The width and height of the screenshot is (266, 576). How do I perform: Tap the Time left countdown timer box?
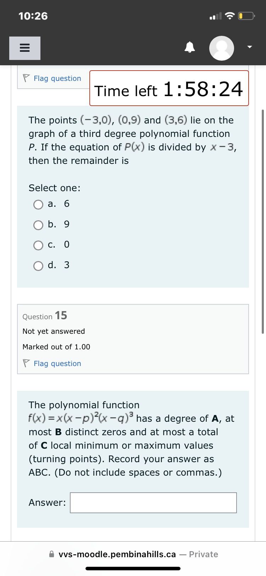click(x=169, y=88)
